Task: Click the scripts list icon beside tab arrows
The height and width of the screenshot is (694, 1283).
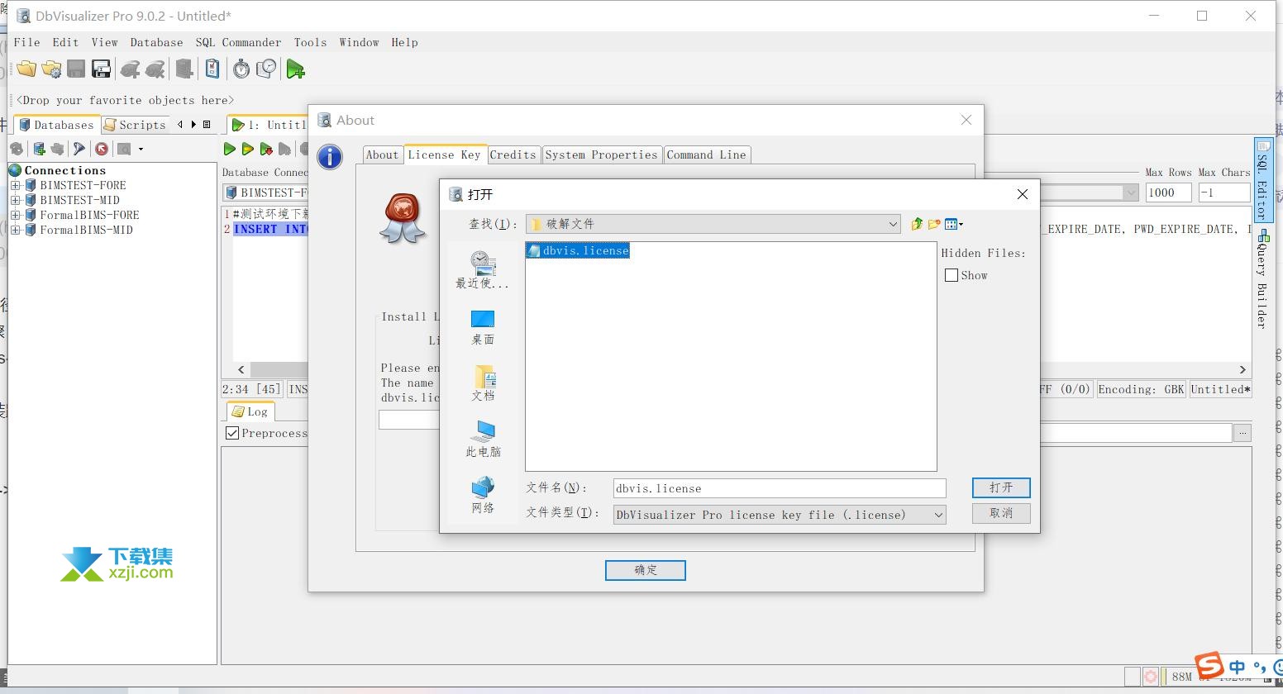Action: tap(207, 125)
